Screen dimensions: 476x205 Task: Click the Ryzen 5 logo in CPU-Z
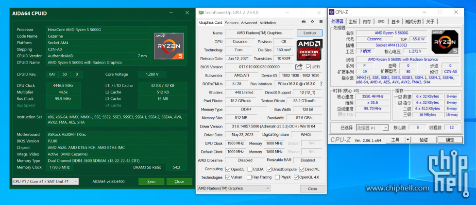(444, 42)
